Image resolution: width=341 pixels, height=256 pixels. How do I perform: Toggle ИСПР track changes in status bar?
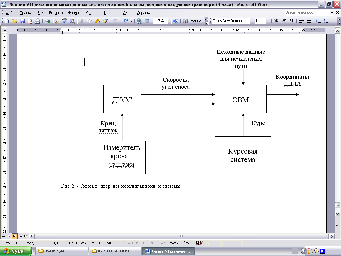click(140, 243)
